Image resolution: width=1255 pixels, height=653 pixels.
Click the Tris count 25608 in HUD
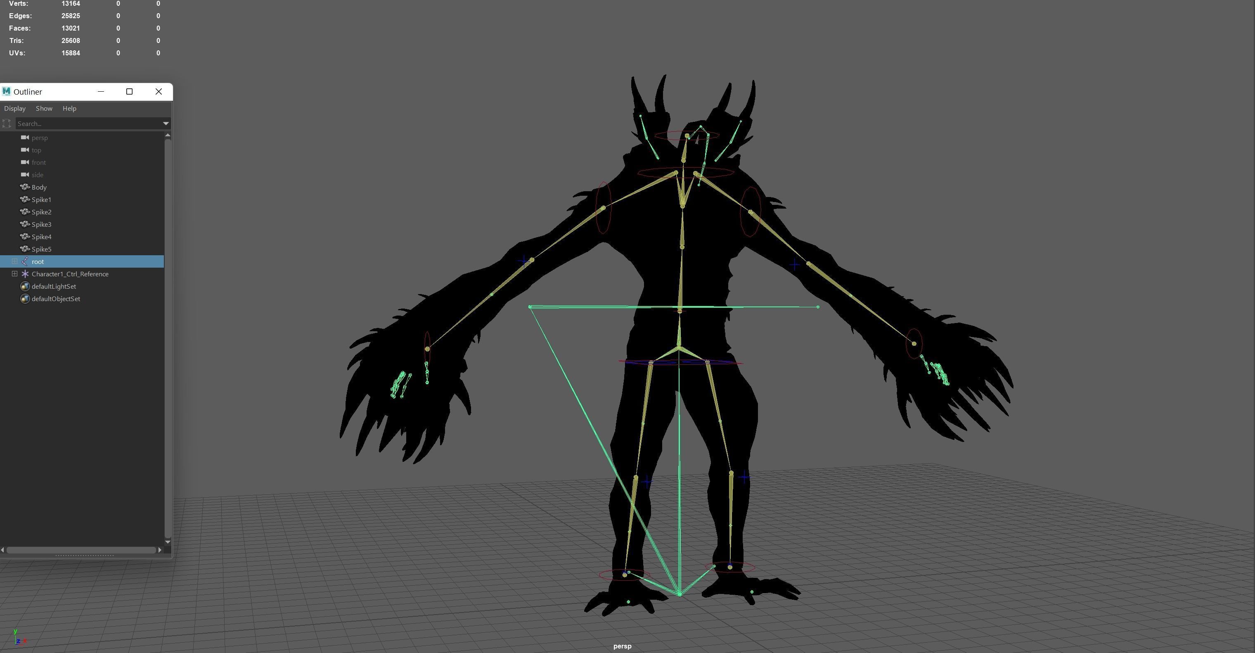tap(71, 40)
